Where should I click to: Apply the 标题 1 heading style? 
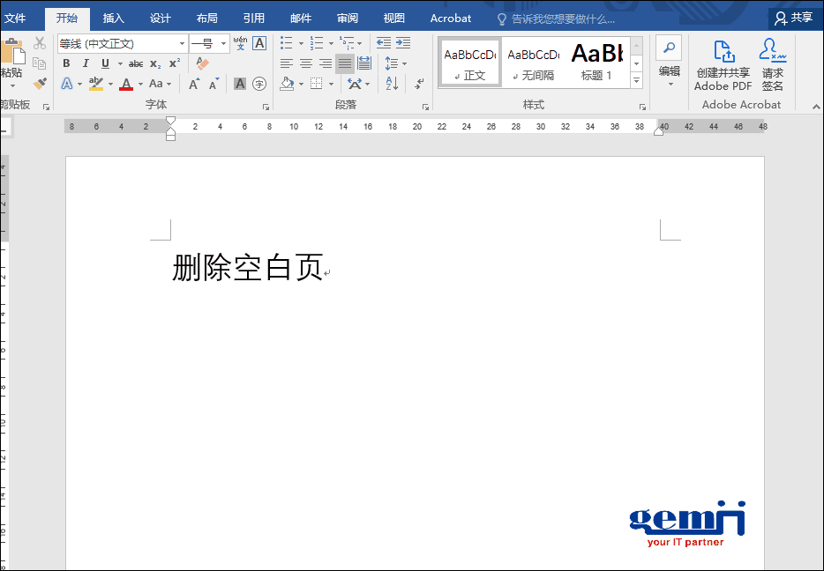[x=596, y=62]
